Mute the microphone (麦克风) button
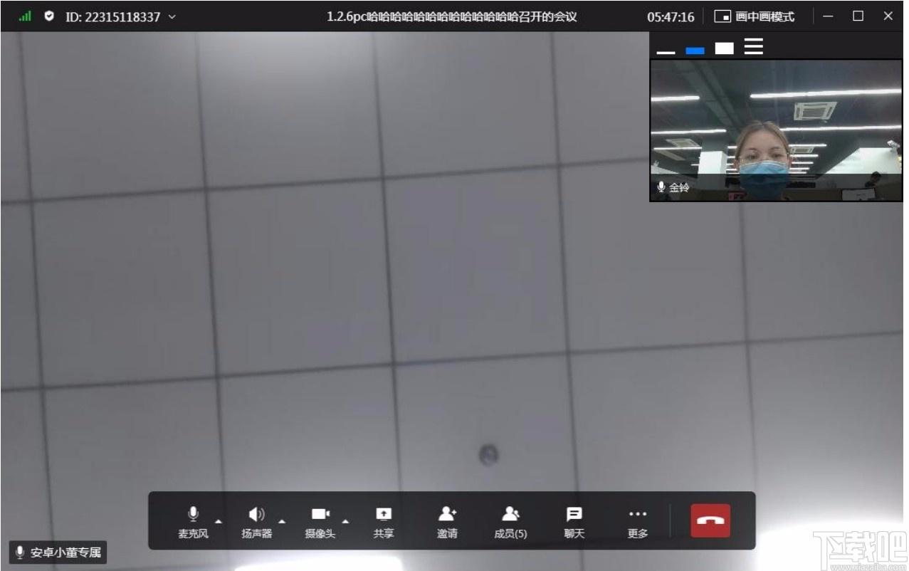This screenshot has width=909, height=571. coord(193,521)
